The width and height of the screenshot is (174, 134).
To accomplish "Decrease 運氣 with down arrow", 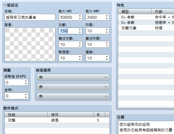I will point(107,59).
